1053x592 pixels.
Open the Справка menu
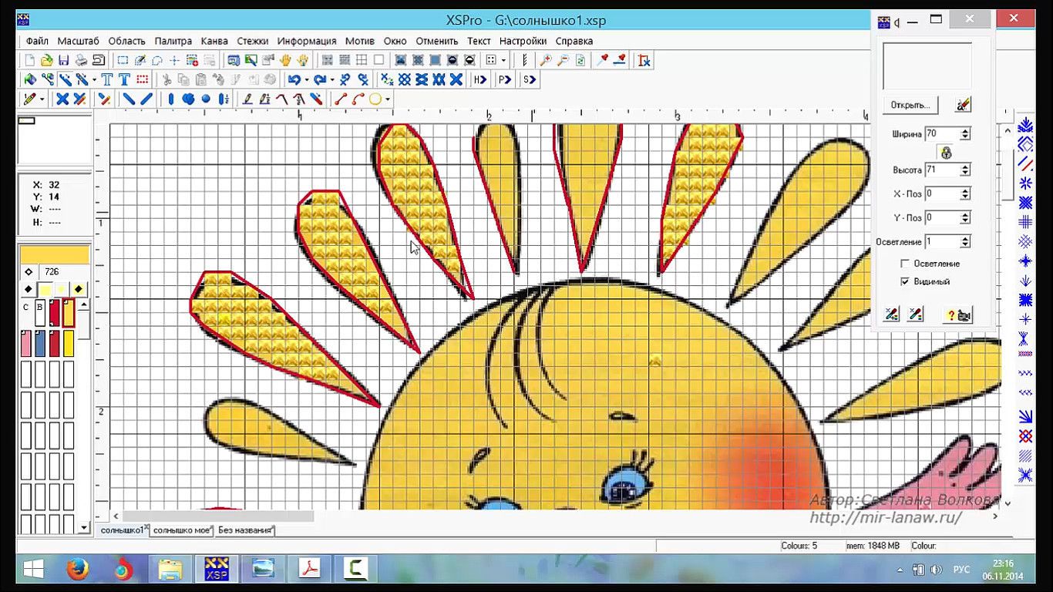pyautogui.click(x=574, y=41)
